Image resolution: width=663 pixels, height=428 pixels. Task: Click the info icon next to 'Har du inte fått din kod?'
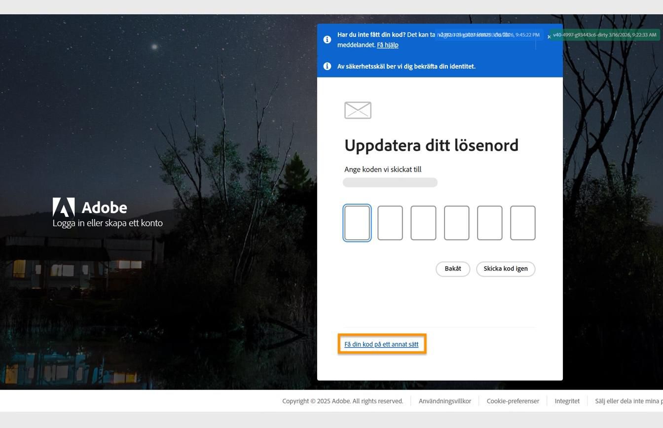(327, 39)
